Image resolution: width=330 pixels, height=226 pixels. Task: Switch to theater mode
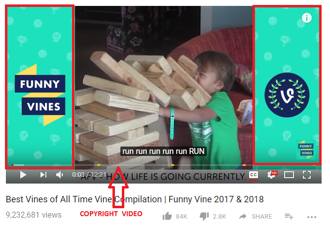(289, 175)
